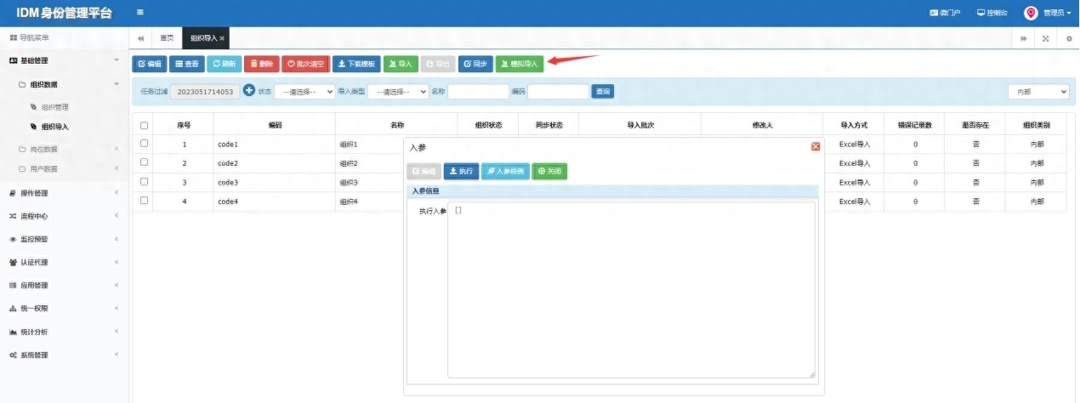Click the hamburger menu icon in header
The width and height of the screenshot is (1080, 403).
(139, 13)
